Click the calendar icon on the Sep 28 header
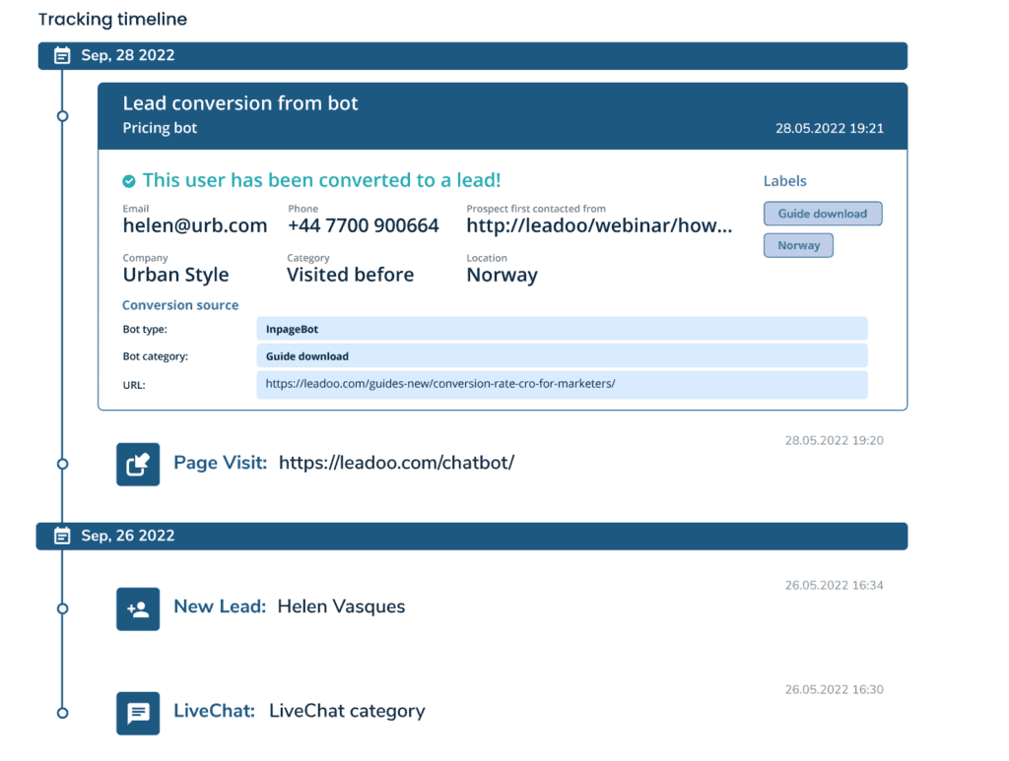Screen dimensions: 1009x761 pyautogui.click(x=61, y=55)
